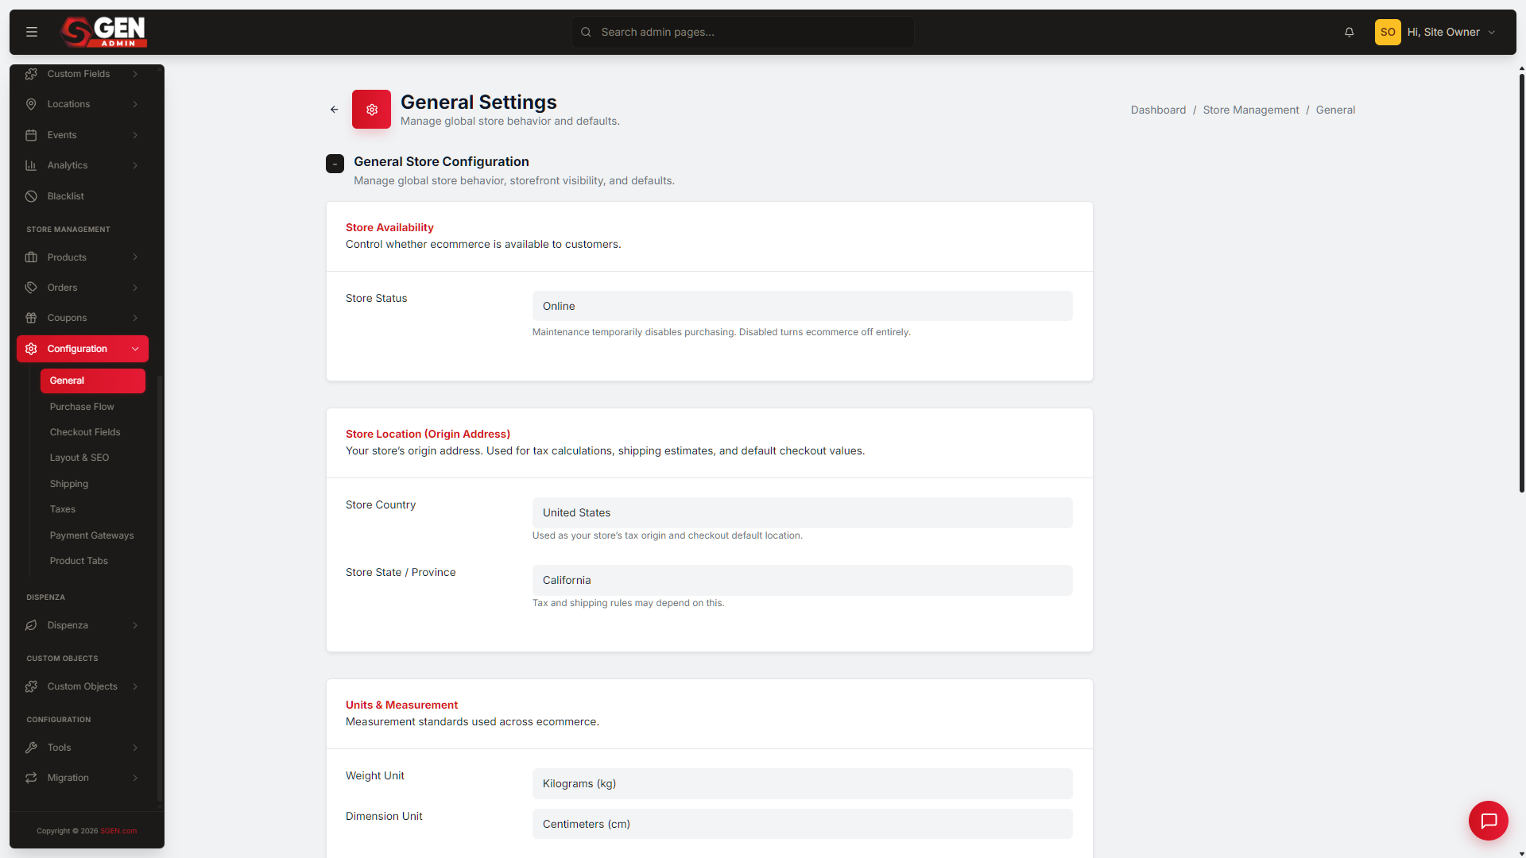Viewport: 1526px width, 858px height.
Task: Click Store Location (Origin Address) heading
Action: pyautogui.click(x=428, y=434)
